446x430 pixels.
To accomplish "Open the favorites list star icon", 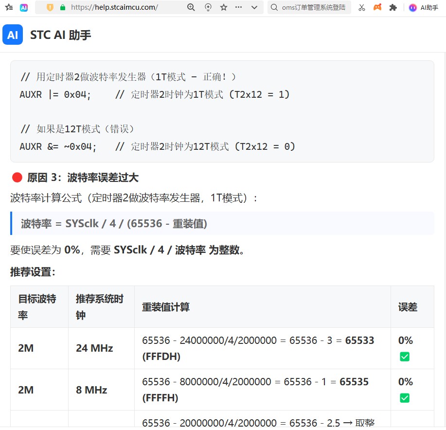I will click(x=9, y=7).
